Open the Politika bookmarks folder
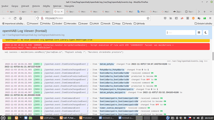 (x=45, y=24)
